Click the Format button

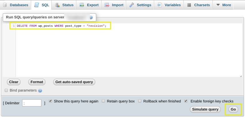pos(37,82)
